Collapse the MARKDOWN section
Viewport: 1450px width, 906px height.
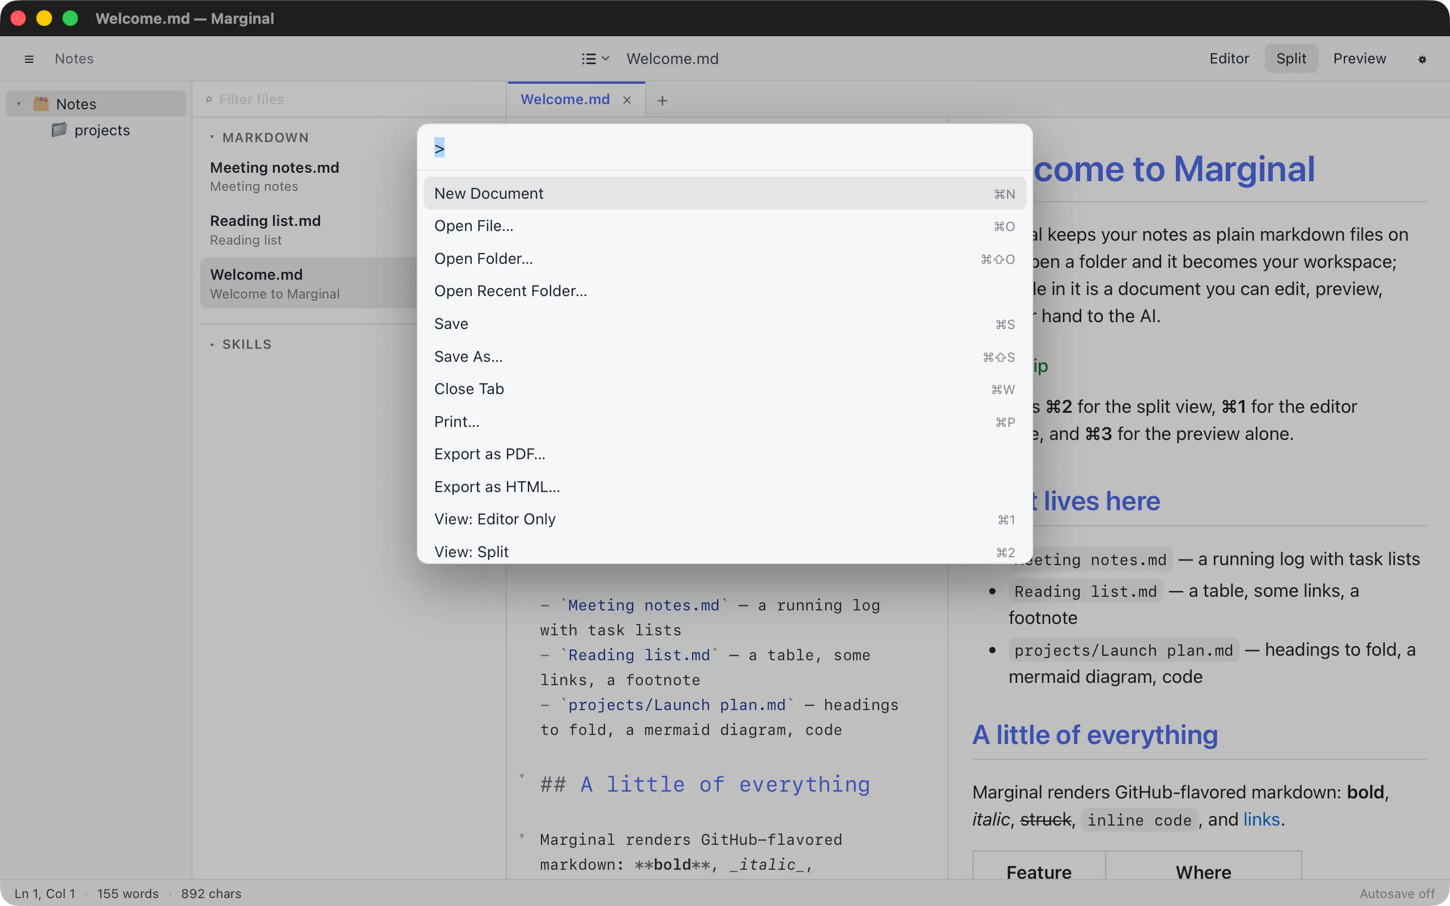pyautogui.click(x=211, y=137)
